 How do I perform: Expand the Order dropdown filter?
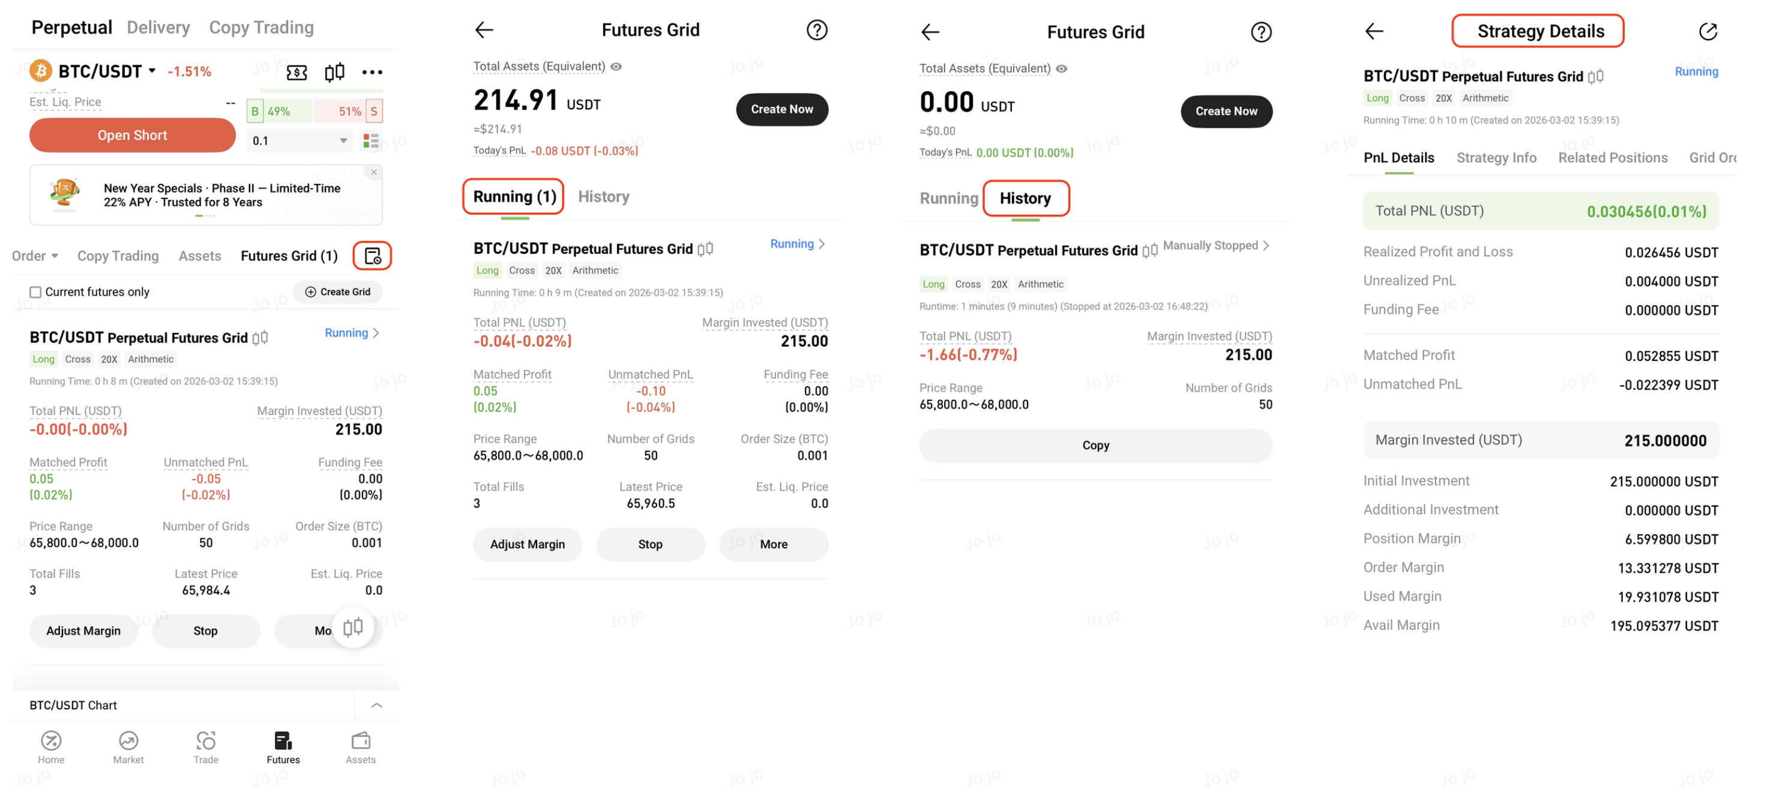click(35, 255)
